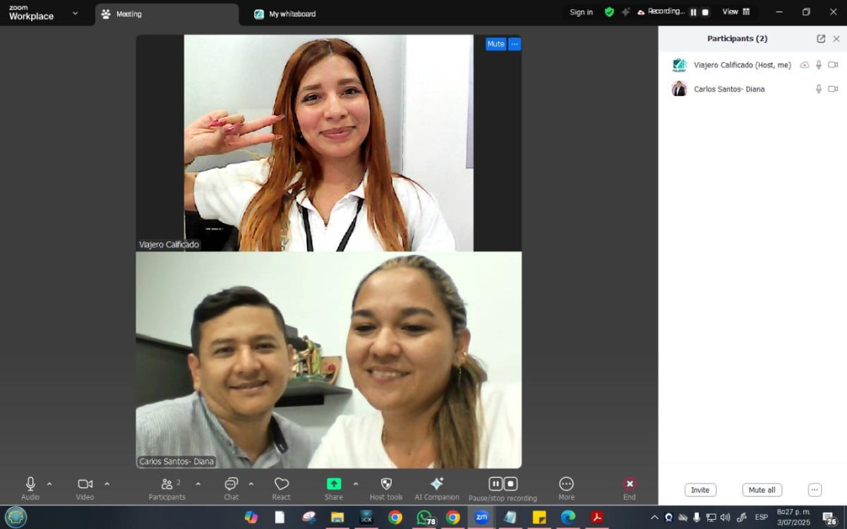847x529 pixels.
Task: Toggle microphone for Carlos Santos- Diana
Action: pos(819,89)
